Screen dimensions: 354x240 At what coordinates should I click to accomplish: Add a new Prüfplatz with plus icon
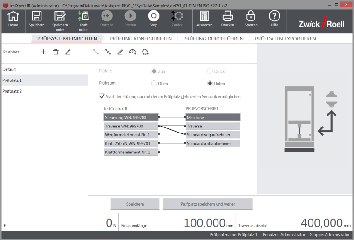[x=43, y=52]
